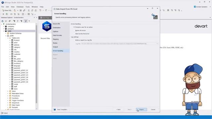The image size is (212, 119).
Task: Click the dbForge Studio logo on Start Page
Action: click(x=47, y=26)
